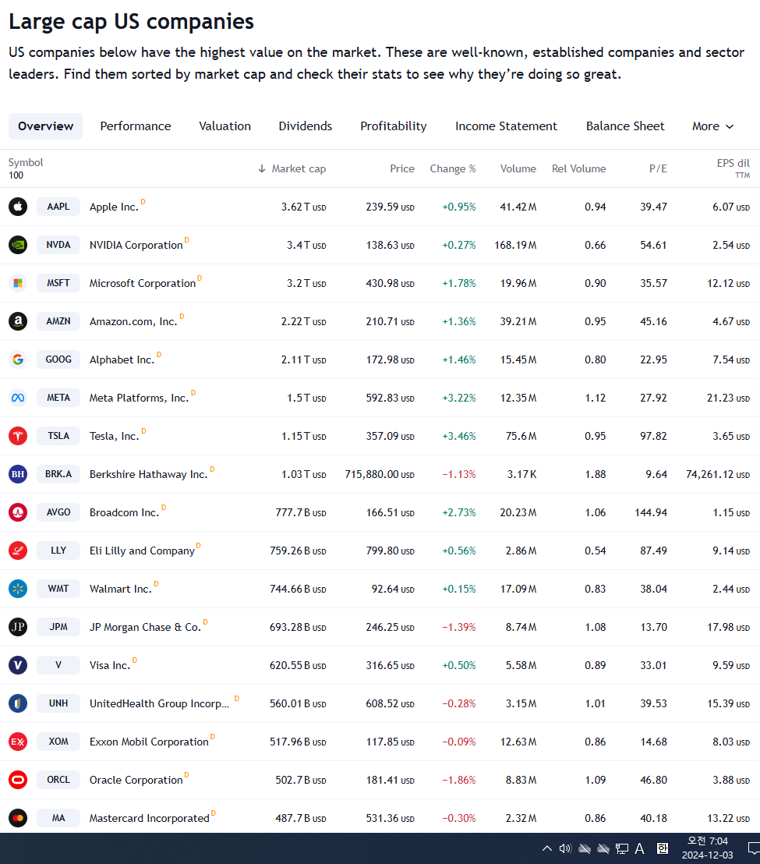
Task: Open the Meta Platforms, Inc. link
Action: [139, 398]
